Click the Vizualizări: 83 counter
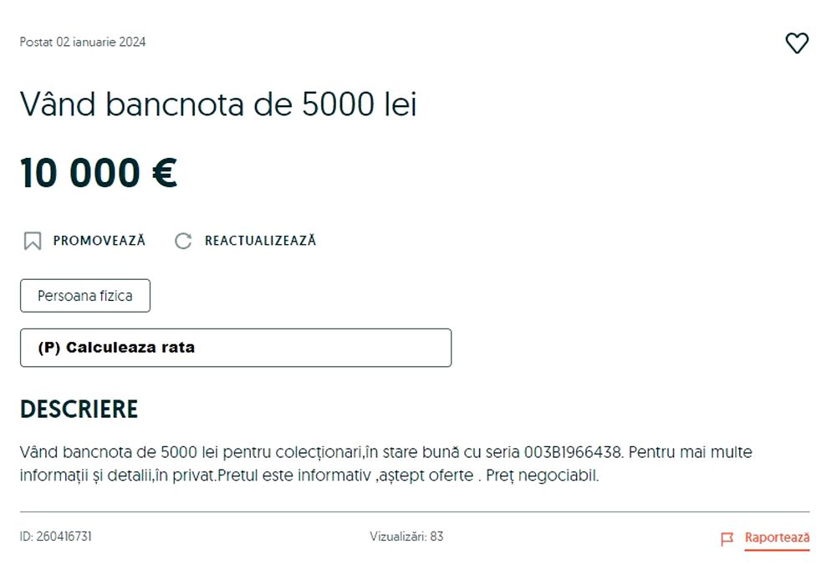 [x=406, y=537]
